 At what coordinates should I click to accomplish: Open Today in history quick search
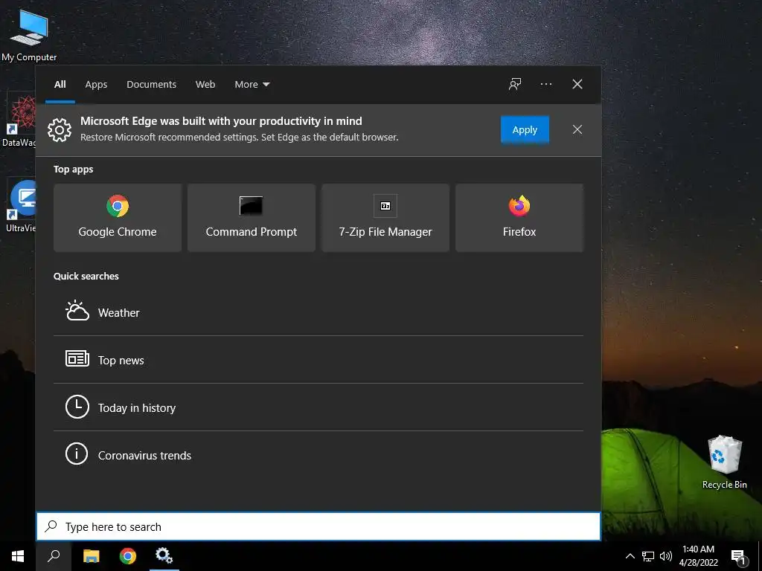(x=318, y=407)
